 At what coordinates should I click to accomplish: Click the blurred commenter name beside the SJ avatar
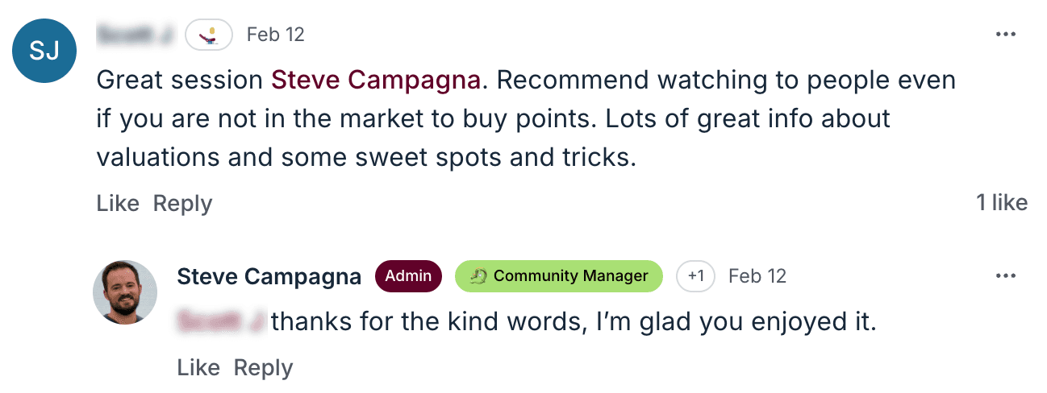[x=134, y=35]
